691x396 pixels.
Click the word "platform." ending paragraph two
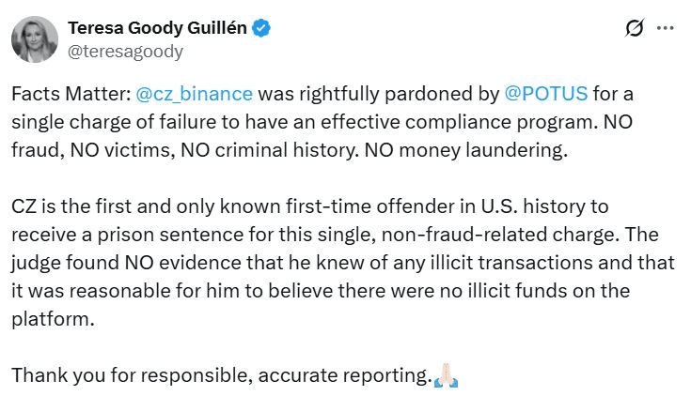click(x=53, y=319)
